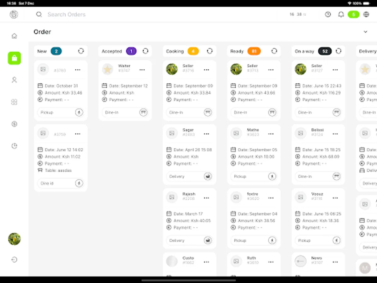Viewport: 377px width, 283px height.
Task: Select the On a way column header
Action: [304, 51]
